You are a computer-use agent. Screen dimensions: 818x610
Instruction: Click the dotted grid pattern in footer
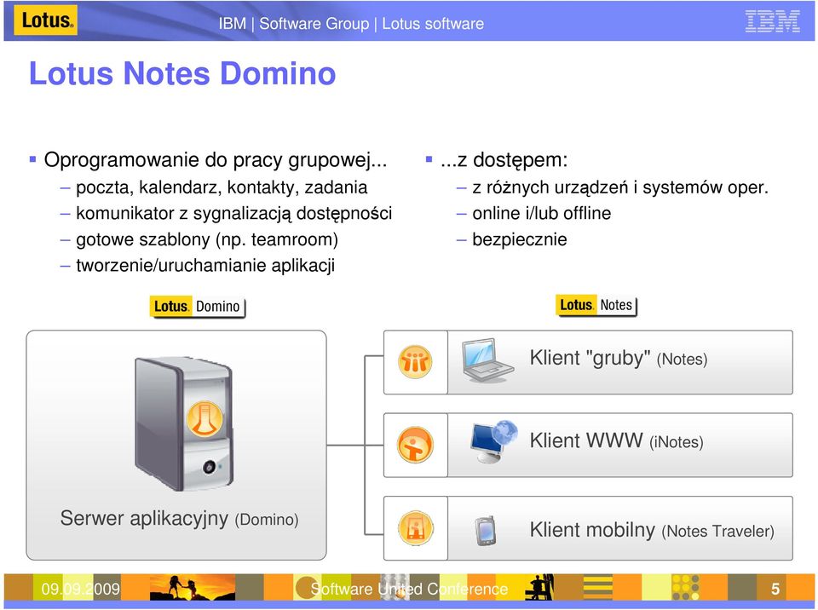click(x=685, y=588)
